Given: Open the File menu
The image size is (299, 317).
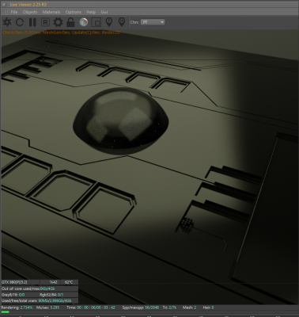Looking at the screenshot, I should tap(14, 12).
